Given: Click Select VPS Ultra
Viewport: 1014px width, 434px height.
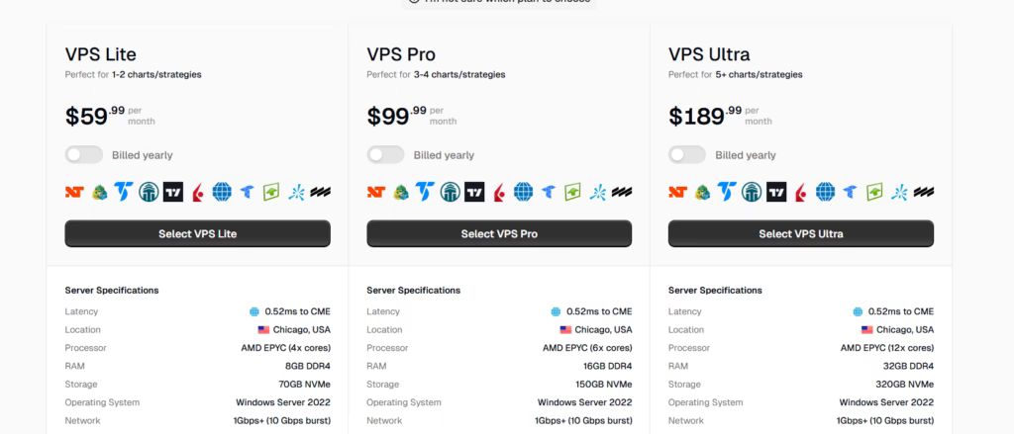Looking at the screenshot, I should tap(800, 234).
